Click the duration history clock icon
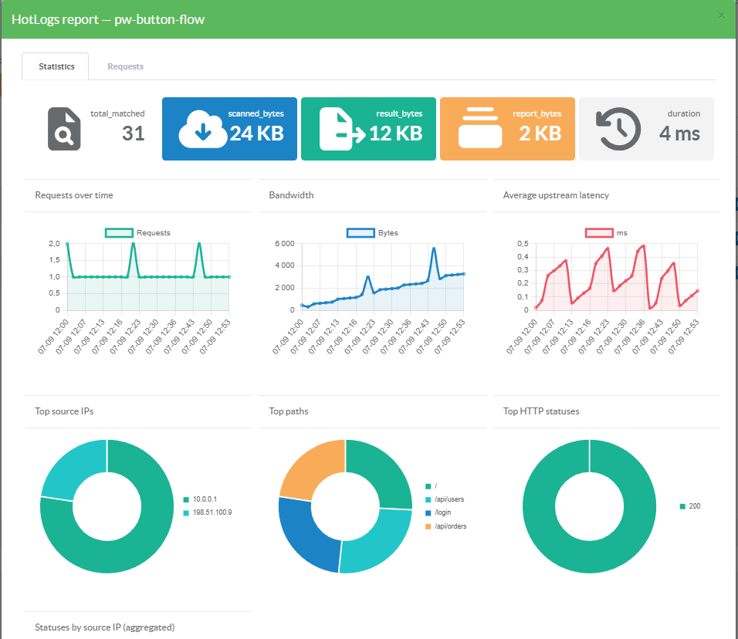 618,129
